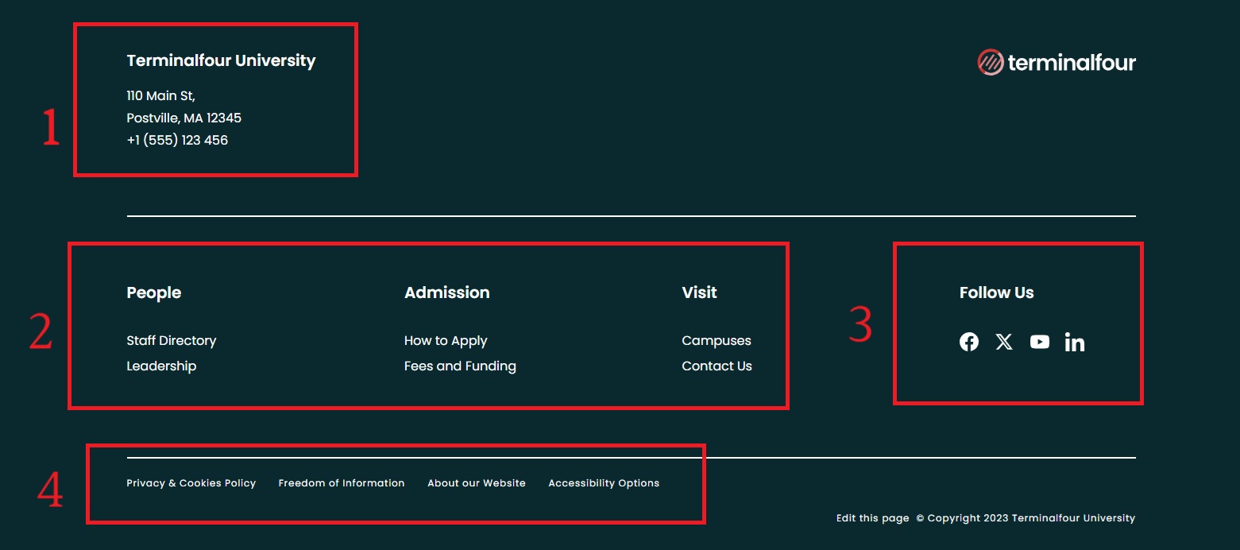Click the Terminalfour University name text
Viewport: 1240px width, 550px height.
(x=221, y=60)
